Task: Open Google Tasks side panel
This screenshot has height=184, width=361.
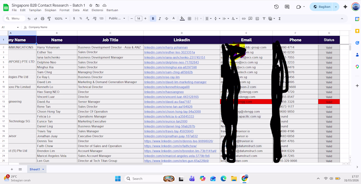Action: click(357, 43)
